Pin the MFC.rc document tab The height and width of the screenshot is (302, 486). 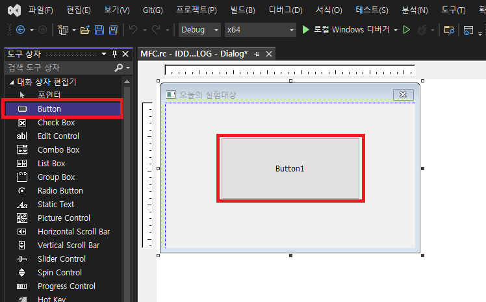point(257,54)
